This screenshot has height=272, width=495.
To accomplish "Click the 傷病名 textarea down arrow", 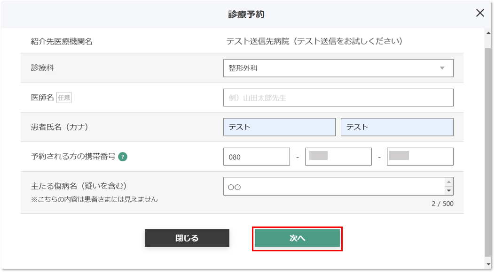I will point(448,190).
